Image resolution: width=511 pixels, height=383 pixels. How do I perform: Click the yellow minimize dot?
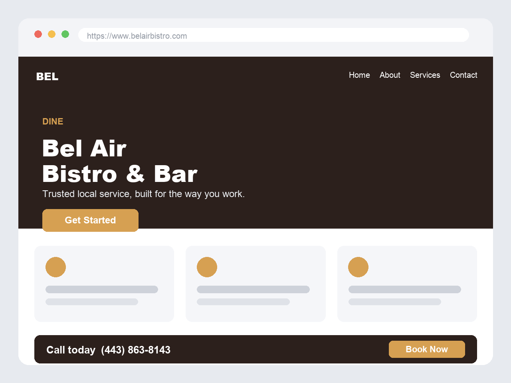[x=52, y=34]
